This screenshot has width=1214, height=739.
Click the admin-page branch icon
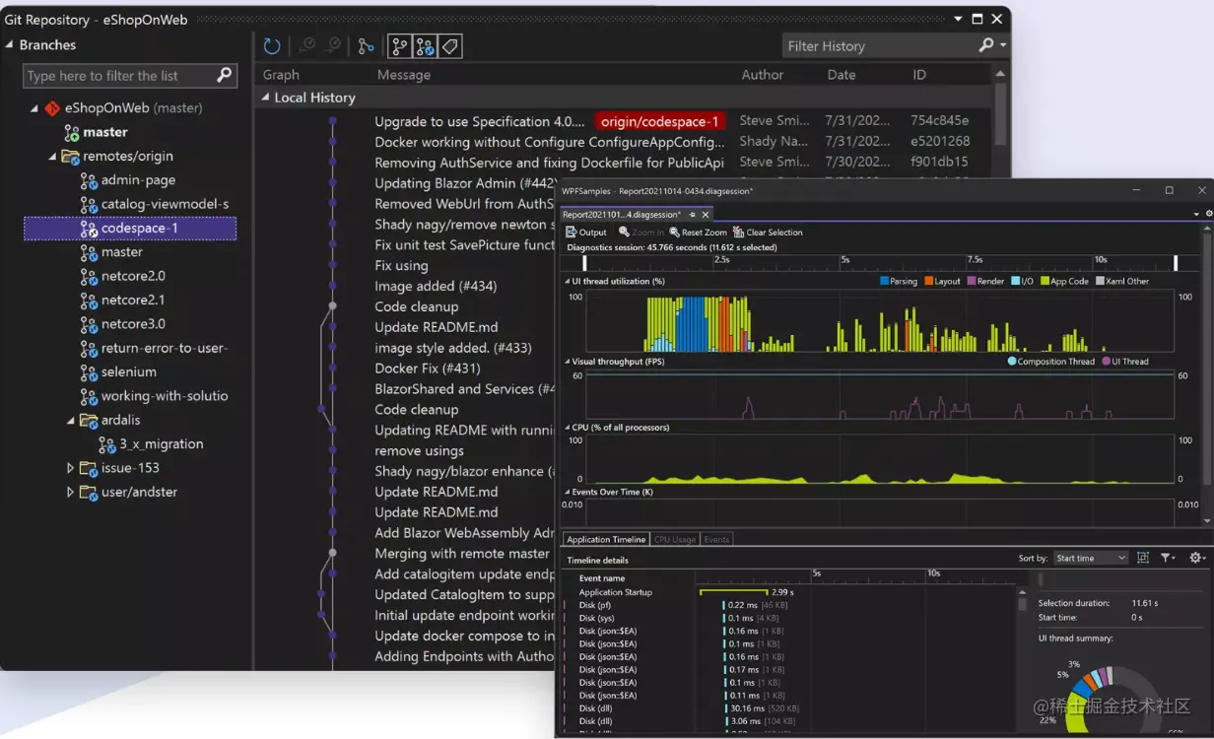(x=89, y=180)
